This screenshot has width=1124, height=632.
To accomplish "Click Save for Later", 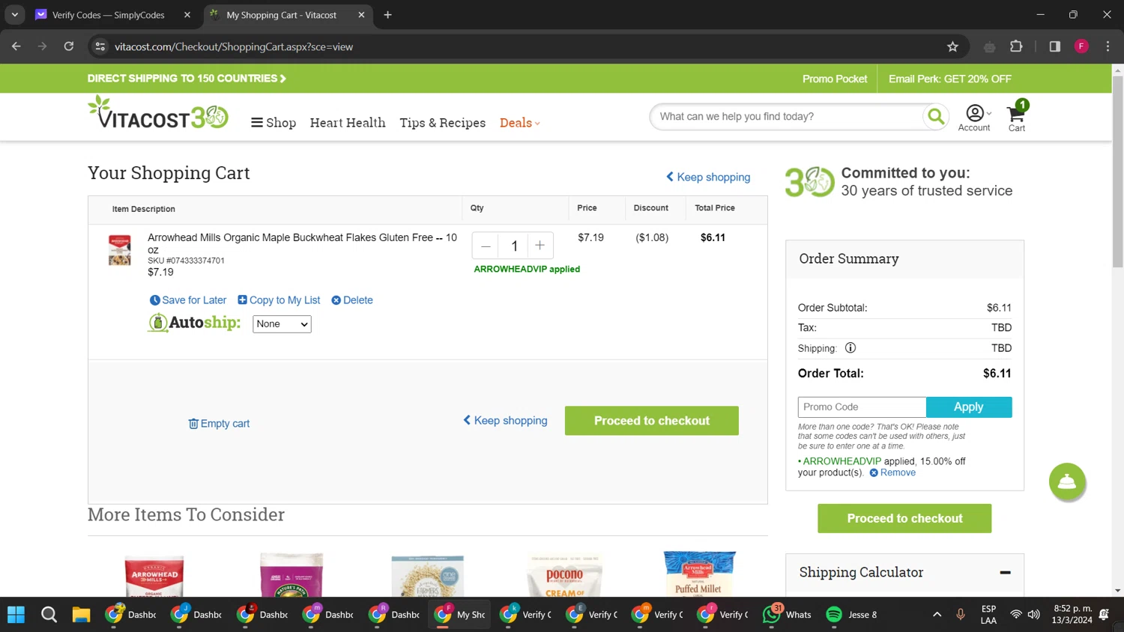I will pos(188,300).
